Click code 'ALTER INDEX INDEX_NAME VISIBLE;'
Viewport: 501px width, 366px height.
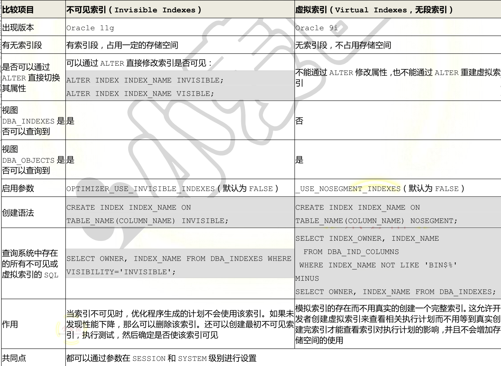(140, 94)
